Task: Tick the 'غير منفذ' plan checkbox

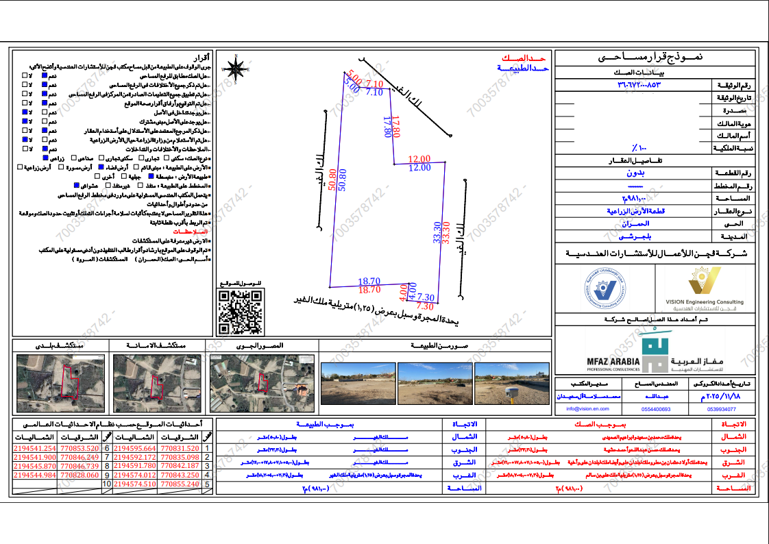Action: tap(108, 186)
